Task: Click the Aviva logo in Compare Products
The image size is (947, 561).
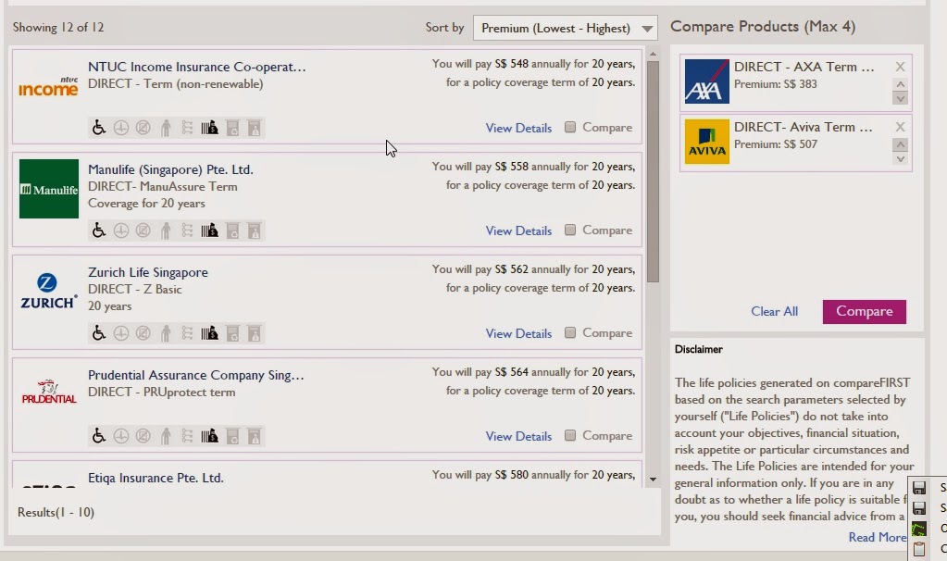Action: point(706,142)
